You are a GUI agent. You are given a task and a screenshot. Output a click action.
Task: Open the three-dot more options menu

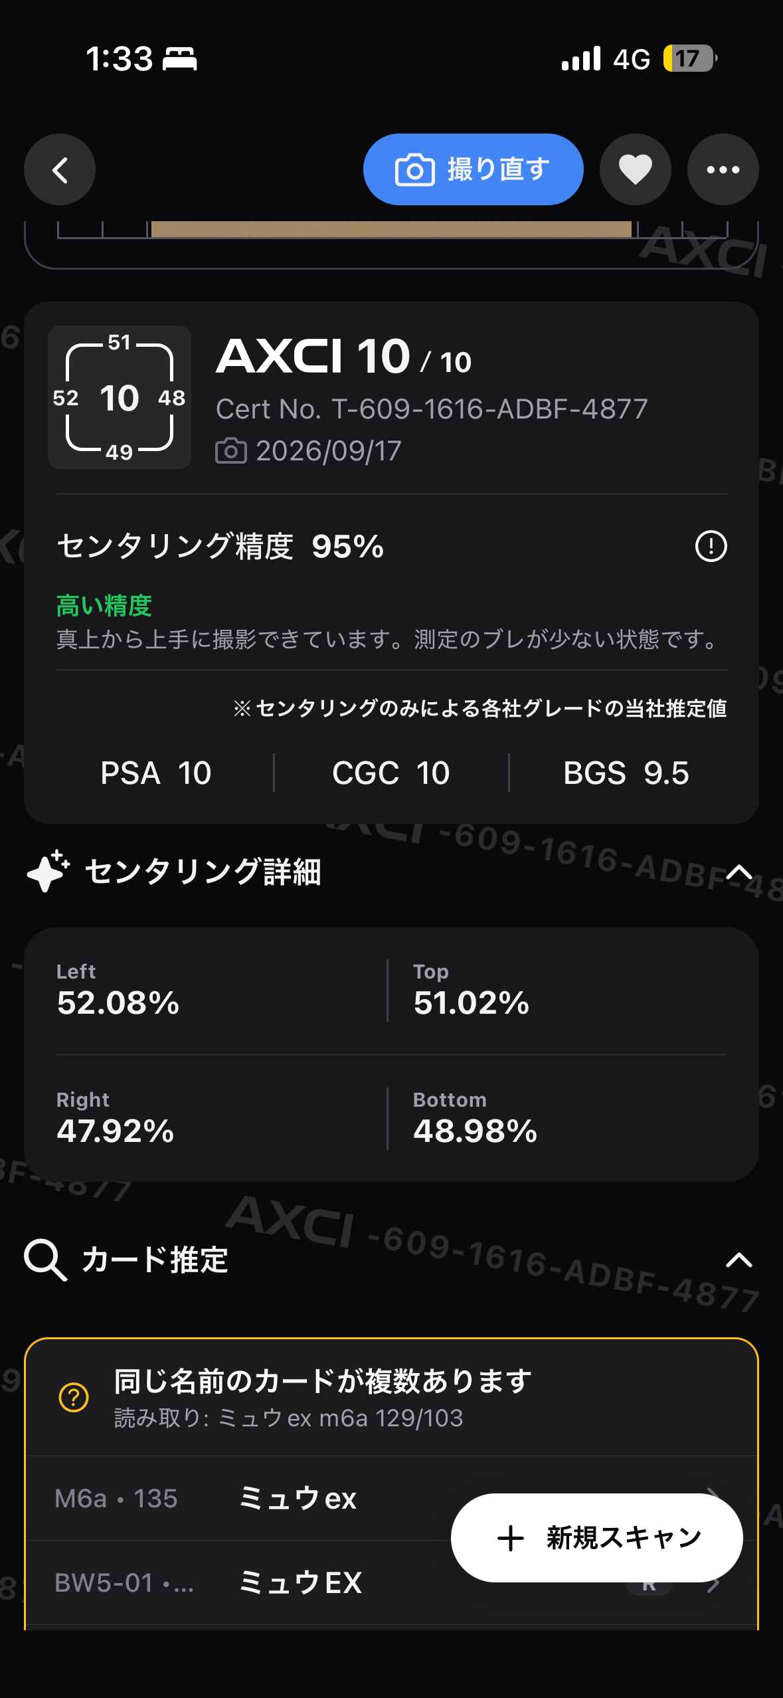[x=723, y=170]
